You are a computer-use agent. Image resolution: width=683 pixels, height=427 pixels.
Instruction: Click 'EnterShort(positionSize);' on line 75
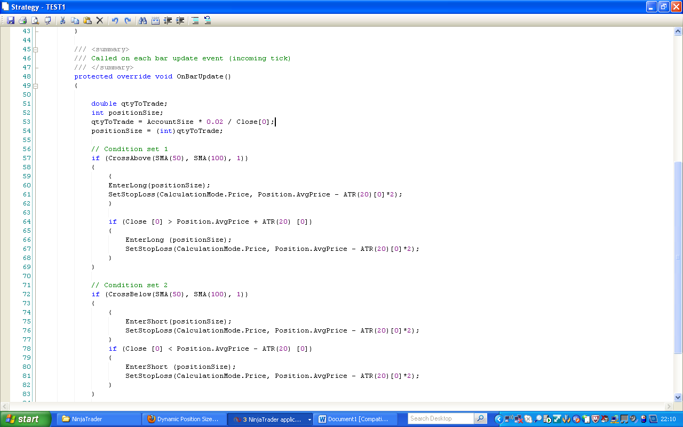coord(179,321)
